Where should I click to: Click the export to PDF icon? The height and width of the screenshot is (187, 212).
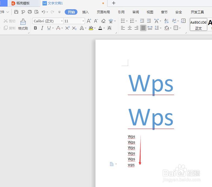[x=23, y=12]
